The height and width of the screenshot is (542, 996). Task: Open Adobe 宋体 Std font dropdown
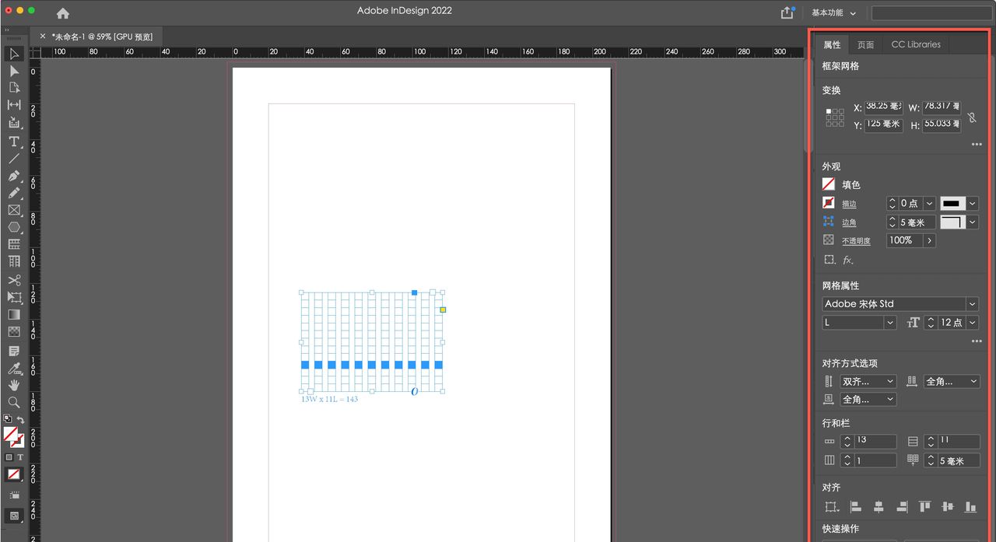pyautogui.click(x=973, y=304)
